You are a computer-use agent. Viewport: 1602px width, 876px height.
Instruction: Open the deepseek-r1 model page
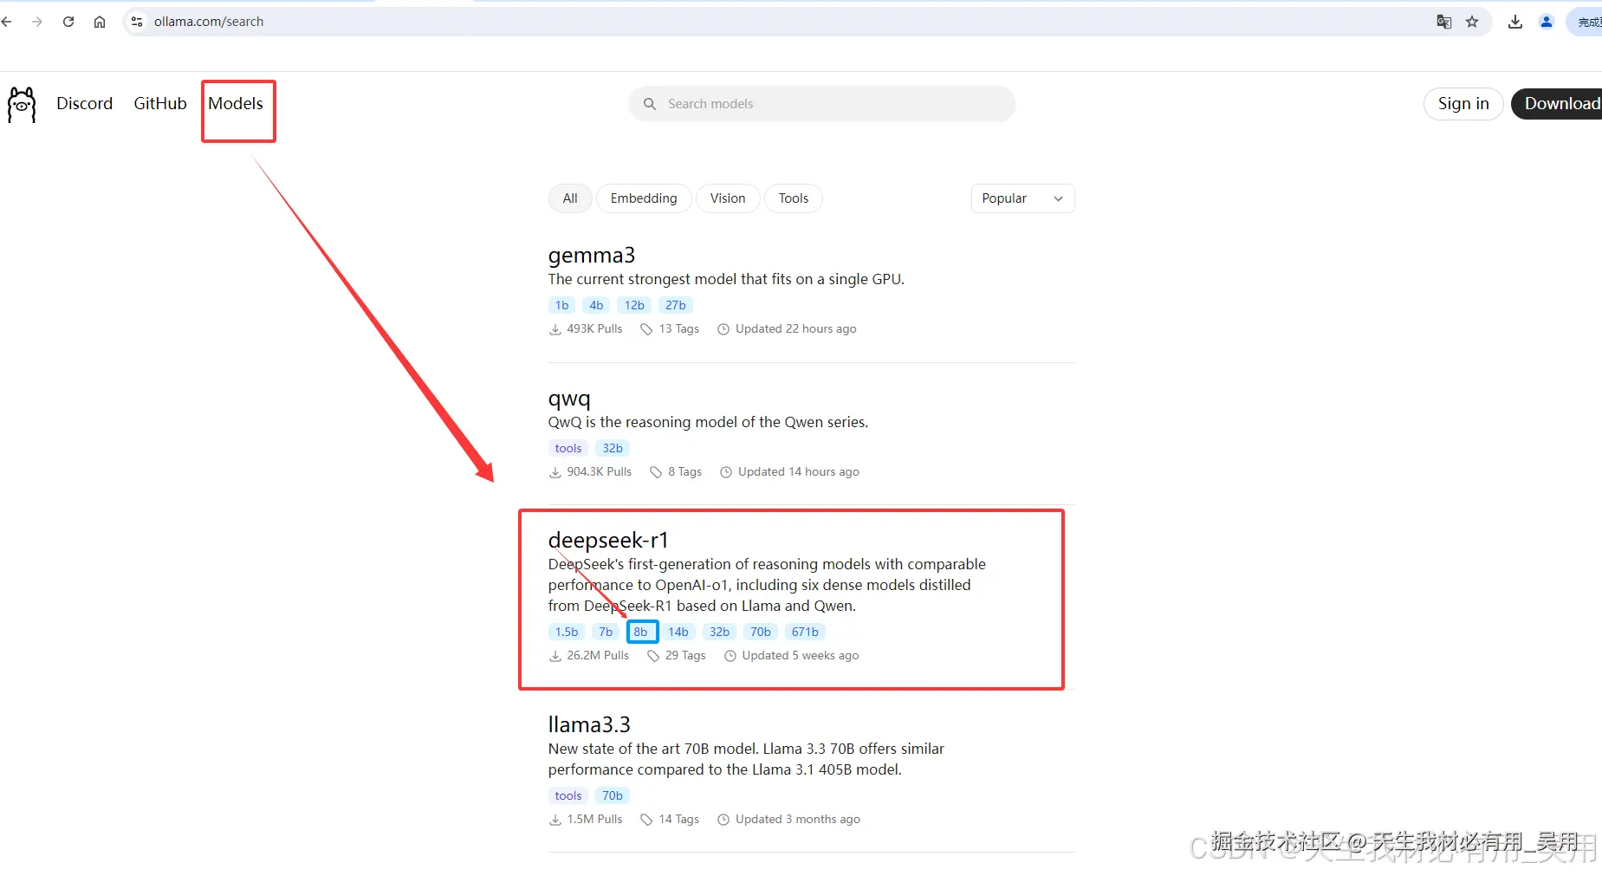[608, 541]
